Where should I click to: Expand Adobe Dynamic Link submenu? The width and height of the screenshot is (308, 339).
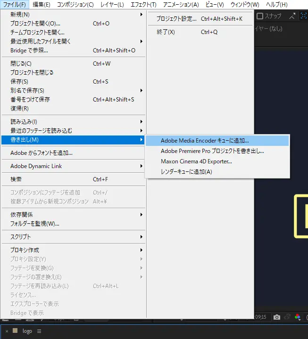click(x=74, y=166)
